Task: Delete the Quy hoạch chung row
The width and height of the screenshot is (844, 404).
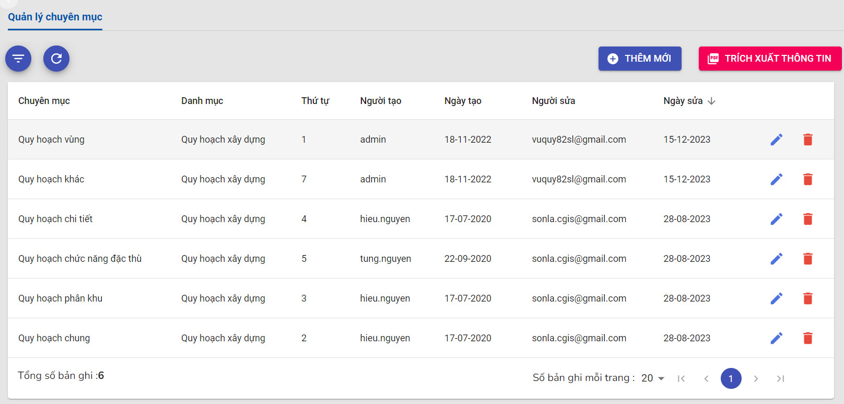Action: pos(808,338)
